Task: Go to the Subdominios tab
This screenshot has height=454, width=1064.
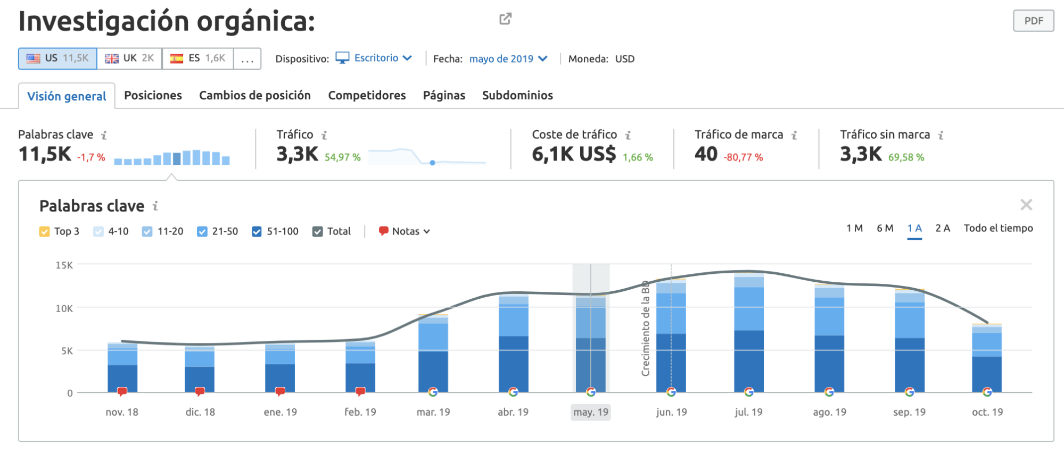Action: point(517,95)
